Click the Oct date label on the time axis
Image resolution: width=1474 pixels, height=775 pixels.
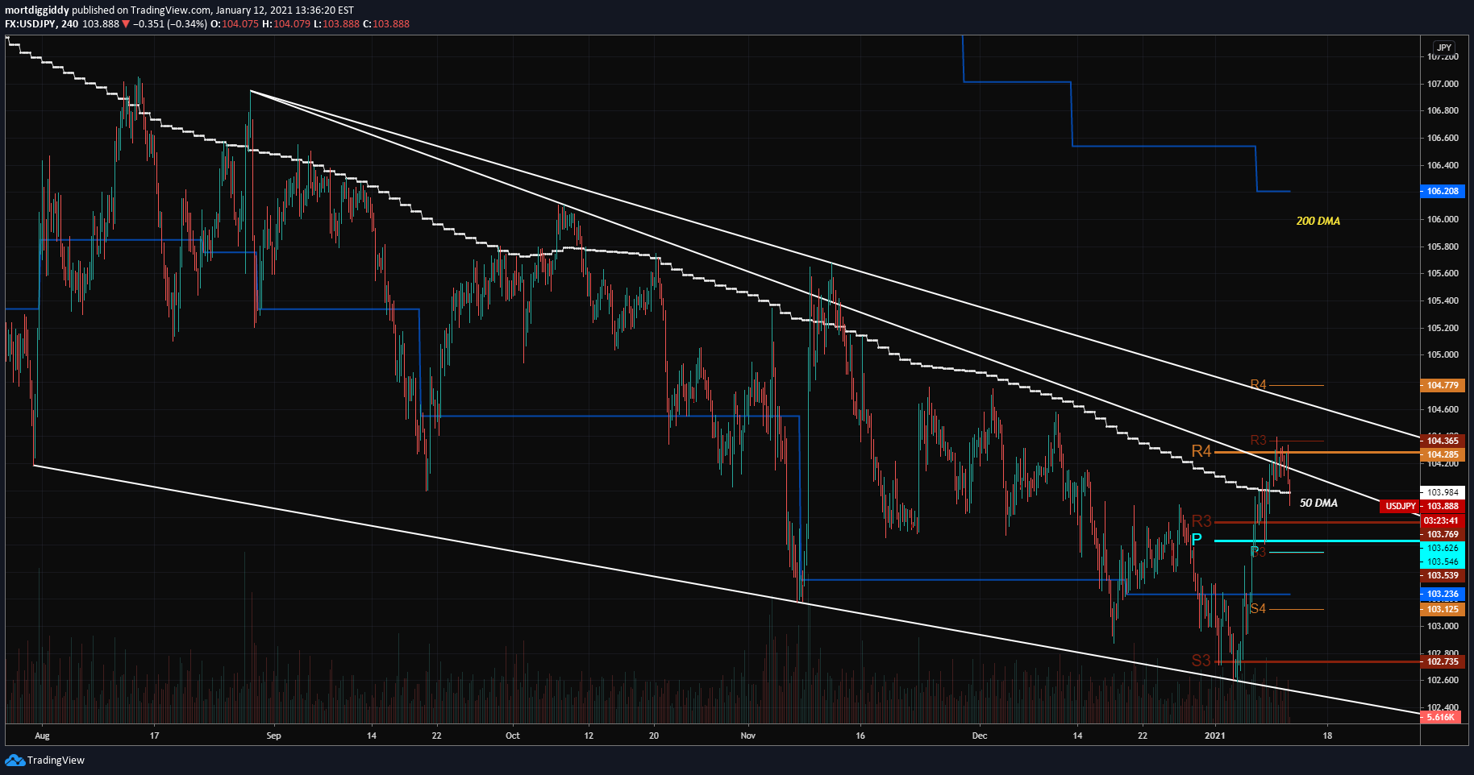(513, 736)
